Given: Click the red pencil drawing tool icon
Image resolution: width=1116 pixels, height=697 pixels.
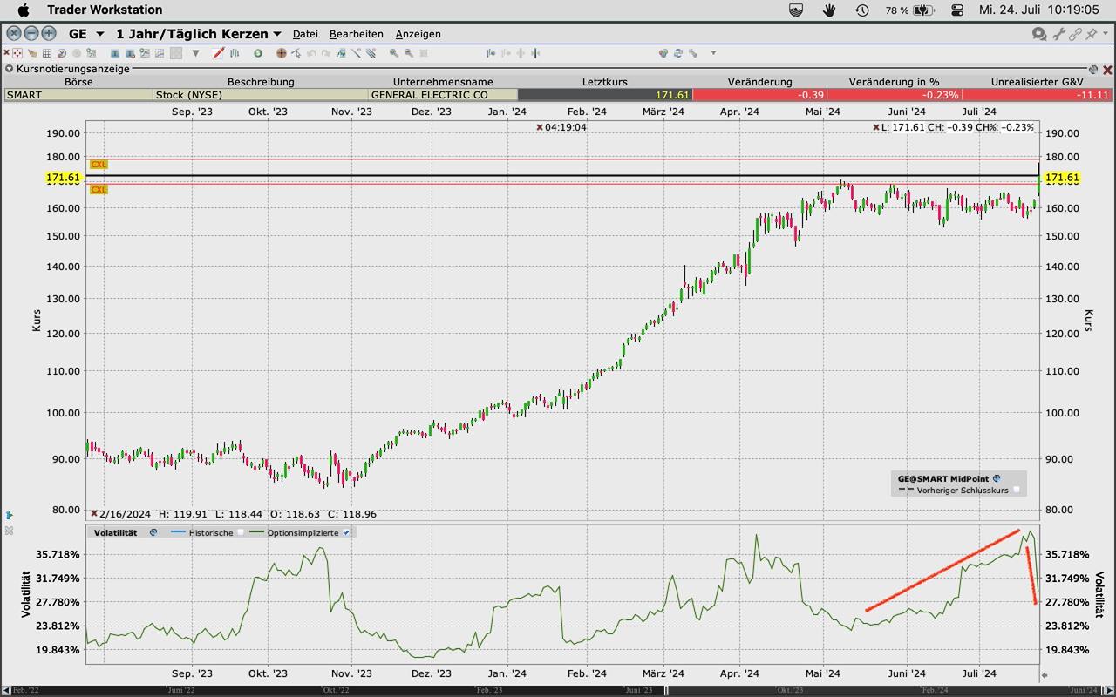Looking at the screenshot, I should pos(218,53).
